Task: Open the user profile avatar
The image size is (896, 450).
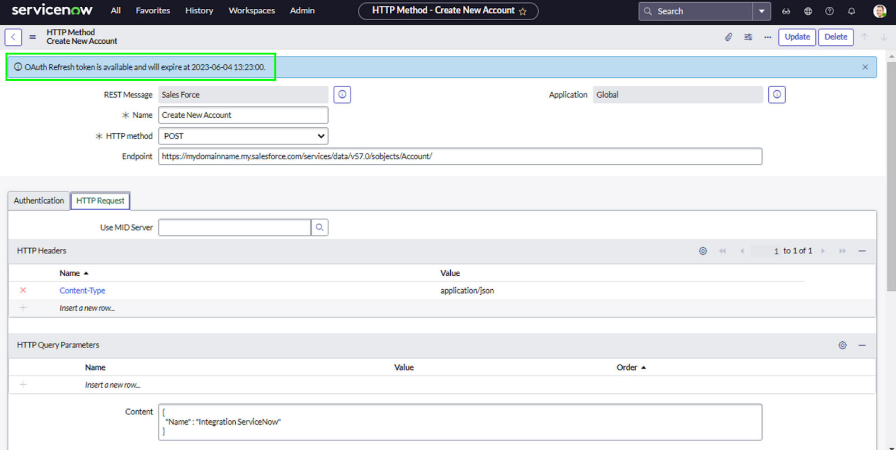Action: click(x=880, y=11)
